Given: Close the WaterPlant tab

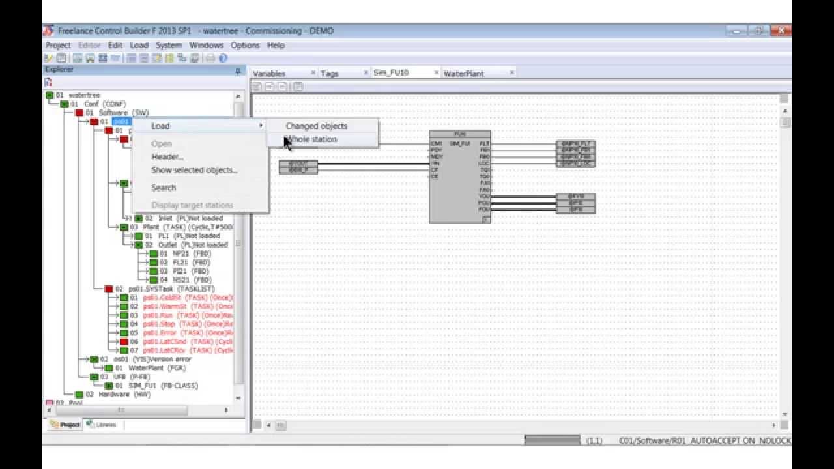Looking at the screenshot, I should coord(511,73).
